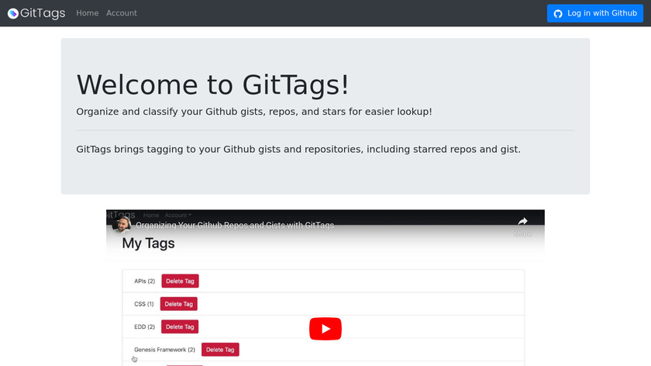Open the Account nav menu
Image resolution: width=651 pixels, height=366 pixels.
pyautogui.click(x=121, y=13)
